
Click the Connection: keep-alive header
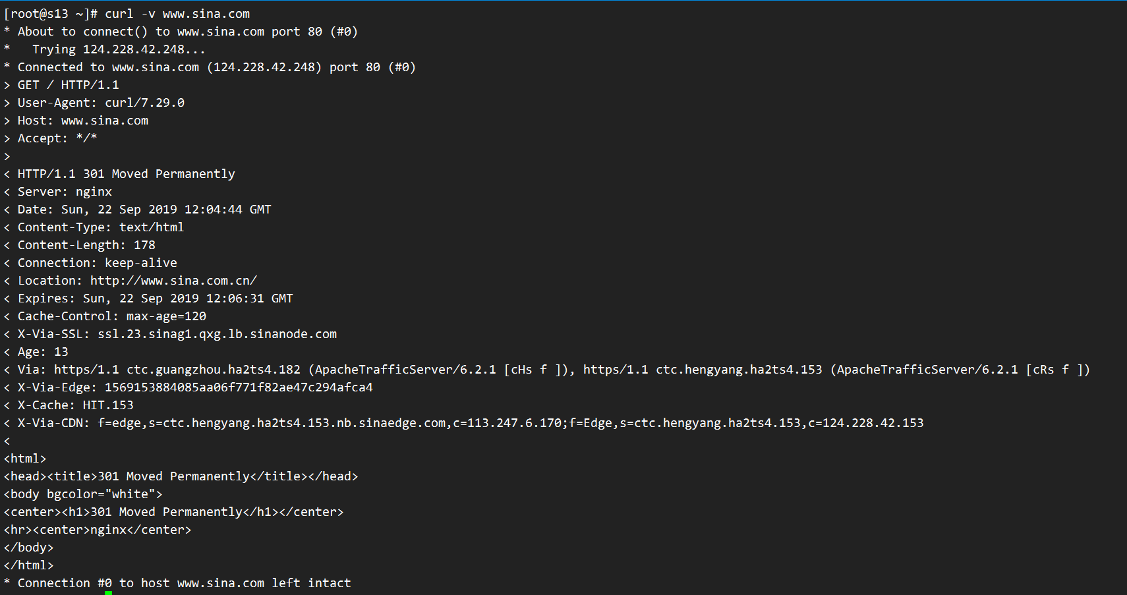tap(97, 263)
